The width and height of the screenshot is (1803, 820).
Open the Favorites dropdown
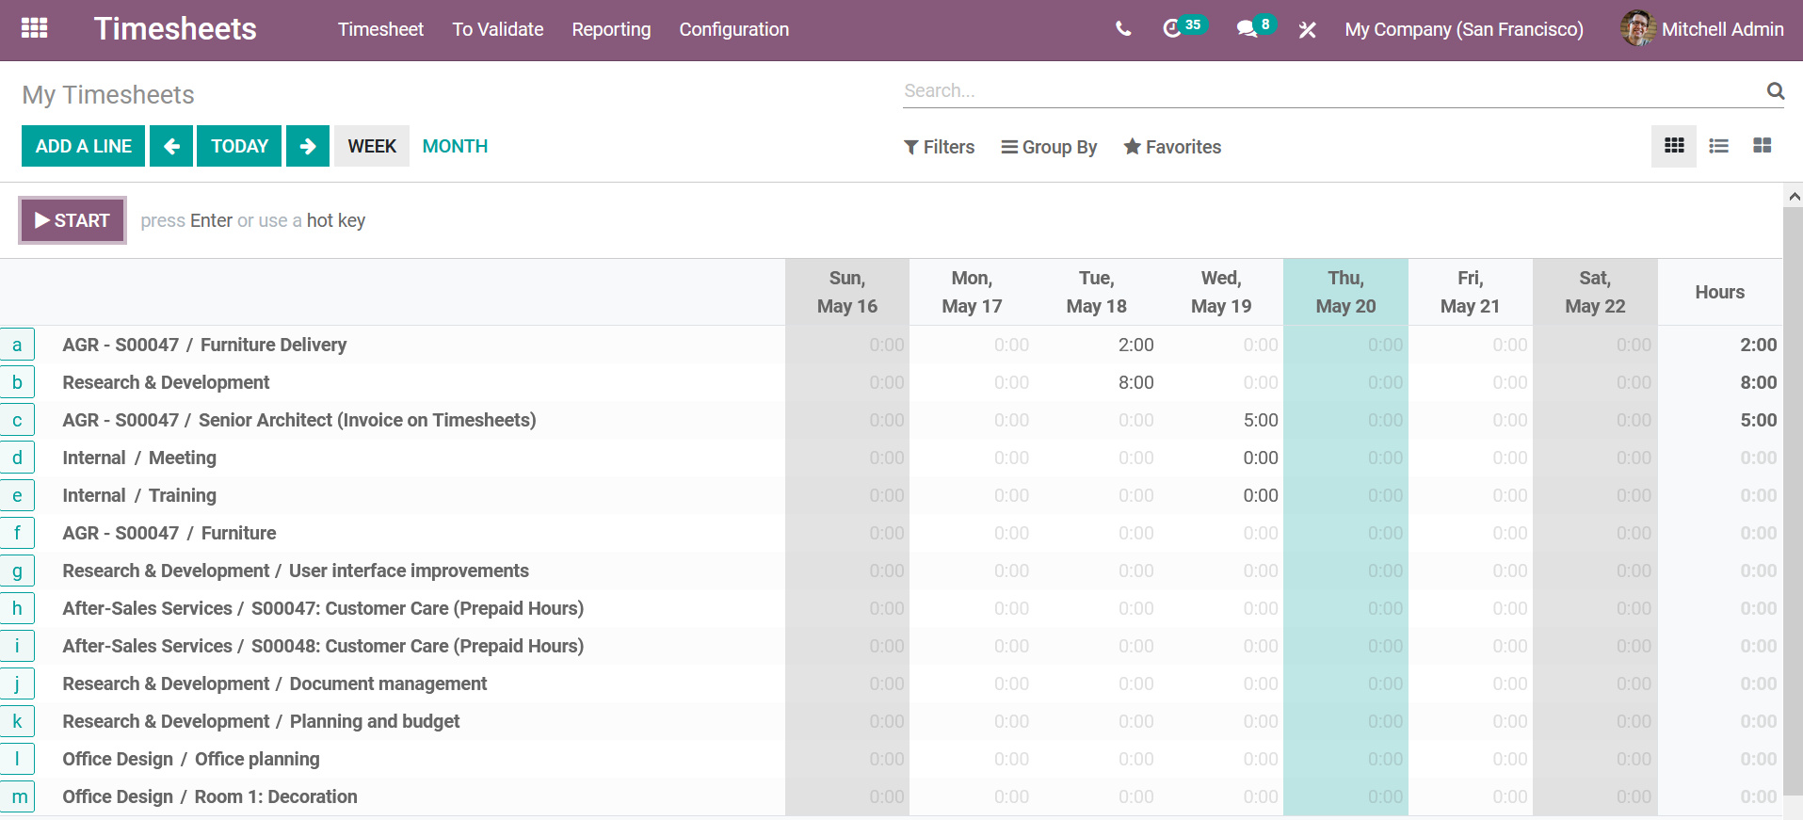click(x=1172, y=147)
